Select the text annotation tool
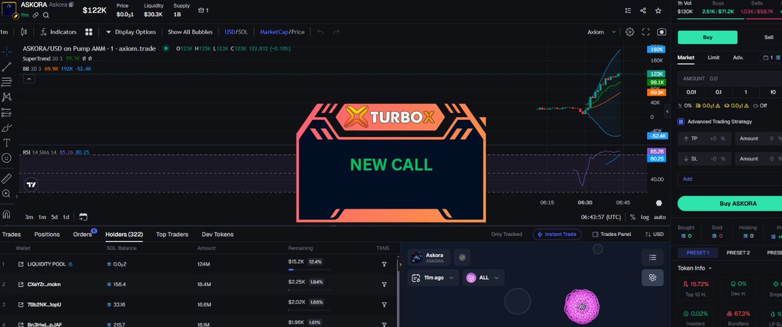The width and height of the screenshot is (782, 327). [x=6, y=142]
